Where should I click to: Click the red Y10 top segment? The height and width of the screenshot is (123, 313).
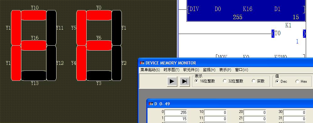click(x=34, y=15)
